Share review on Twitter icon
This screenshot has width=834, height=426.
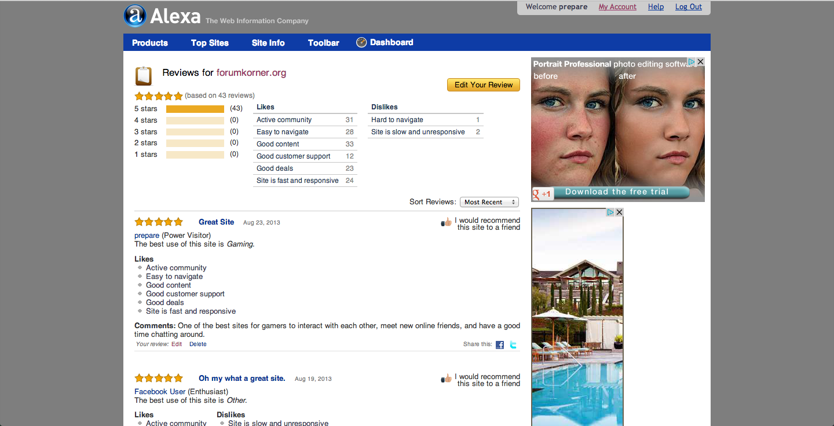513,344
